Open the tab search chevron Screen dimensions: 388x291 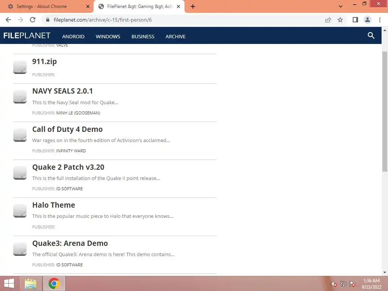pos(341,6)
